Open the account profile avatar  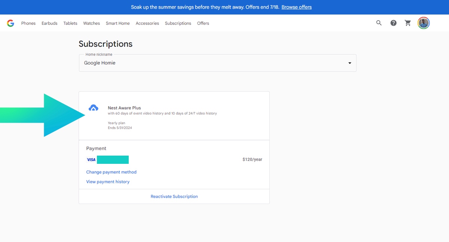pos(424,23)
